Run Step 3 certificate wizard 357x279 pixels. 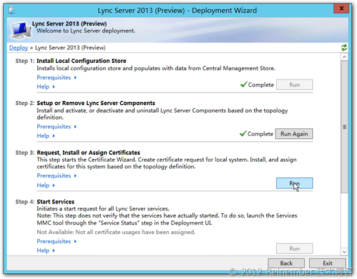click(294, 183)
